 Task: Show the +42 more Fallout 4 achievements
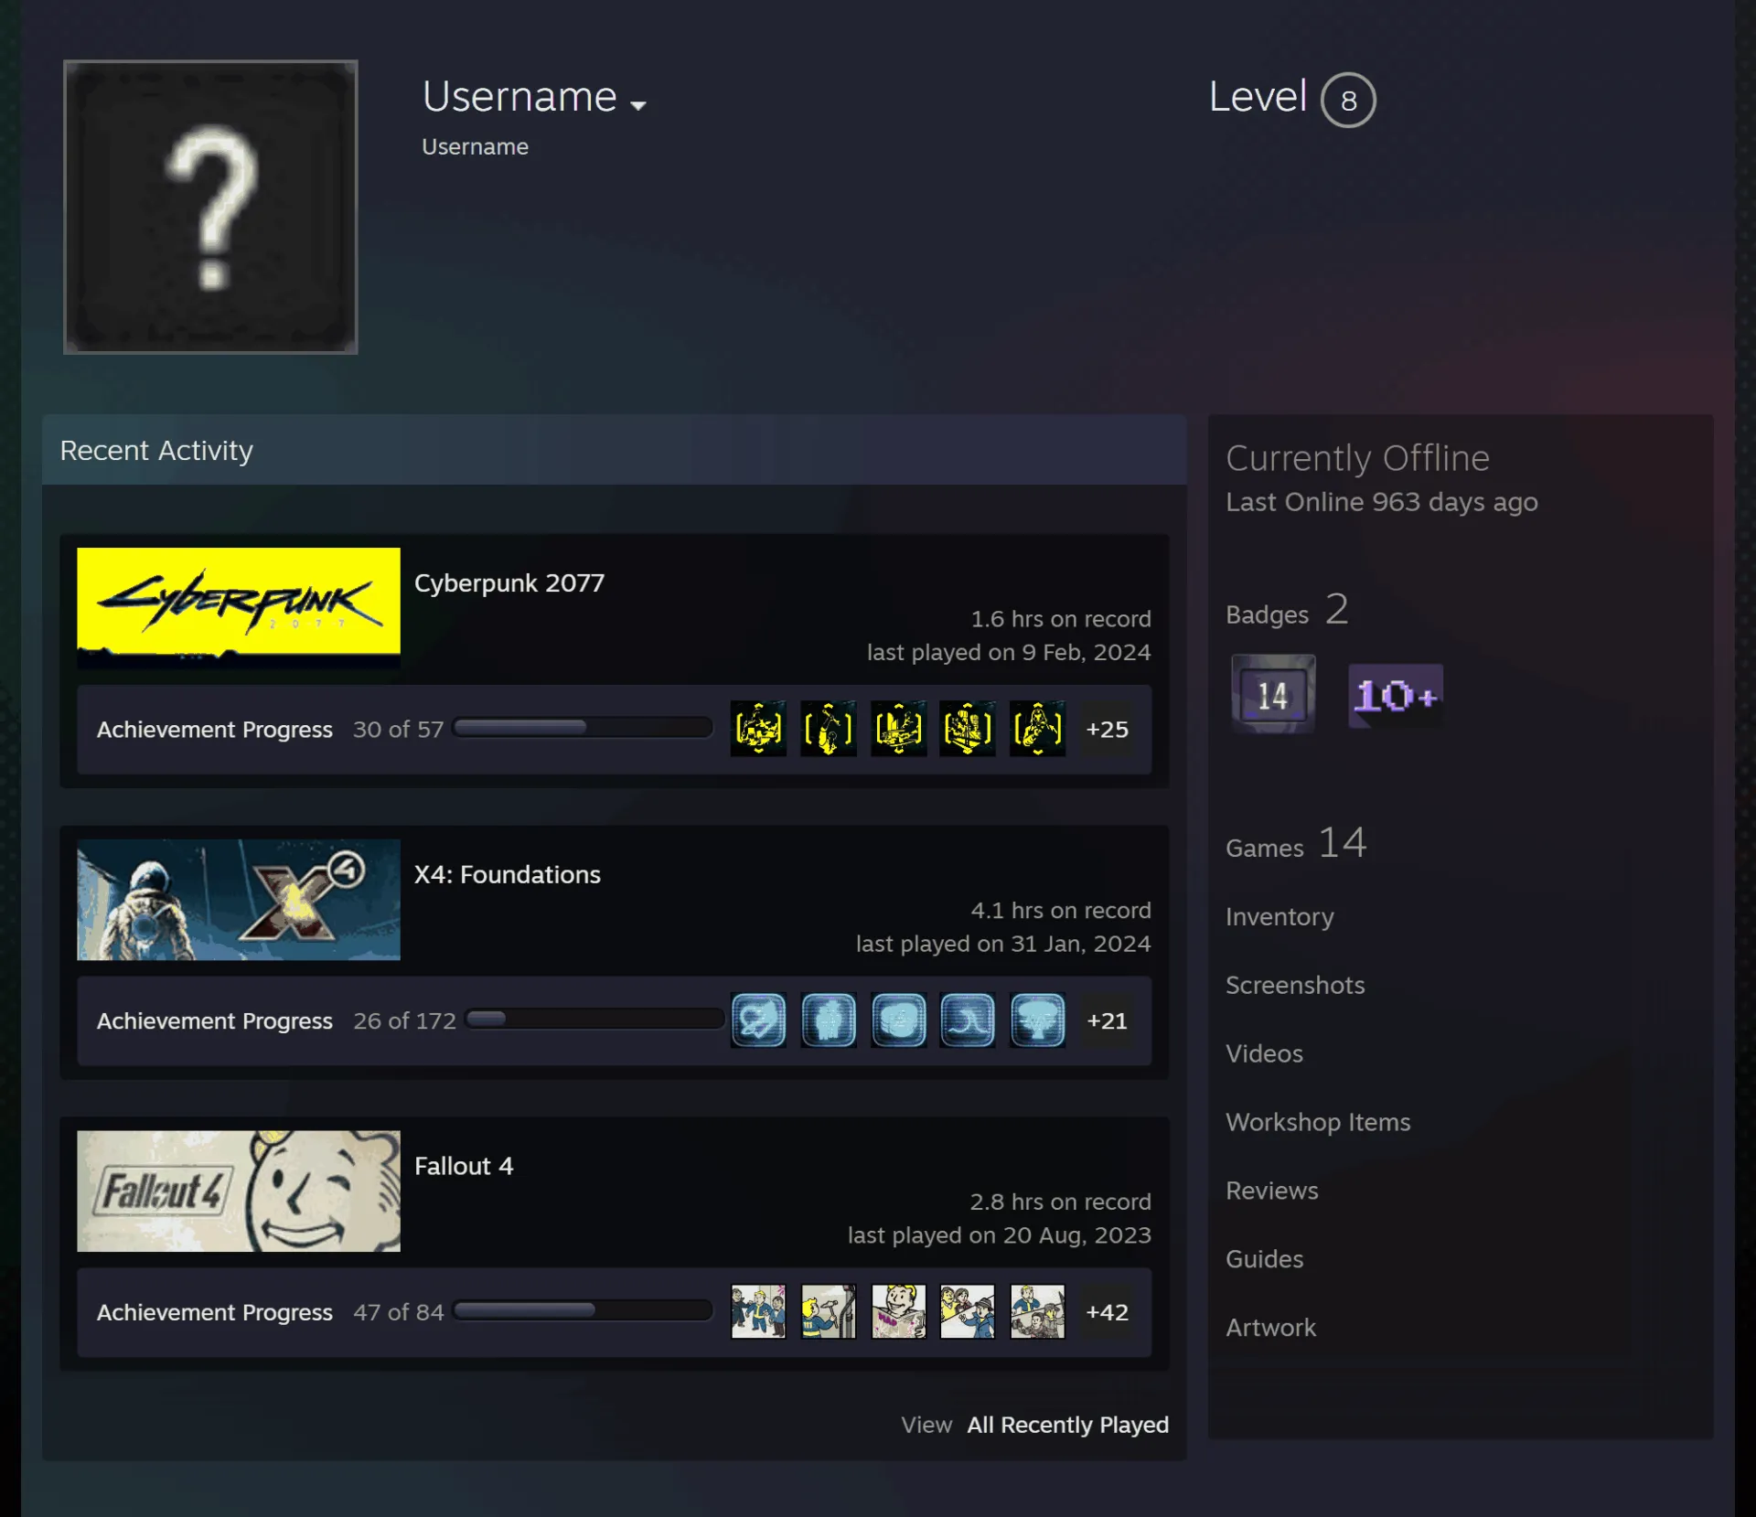point(1107,1312)
